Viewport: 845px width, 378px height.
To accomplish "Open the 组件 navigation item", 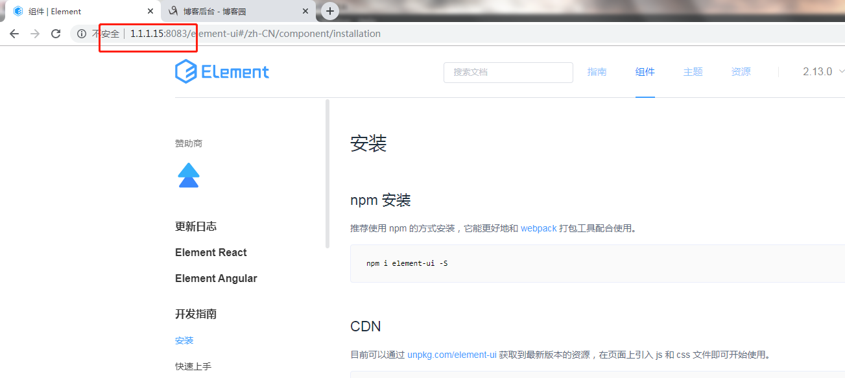I will (645, 72).
